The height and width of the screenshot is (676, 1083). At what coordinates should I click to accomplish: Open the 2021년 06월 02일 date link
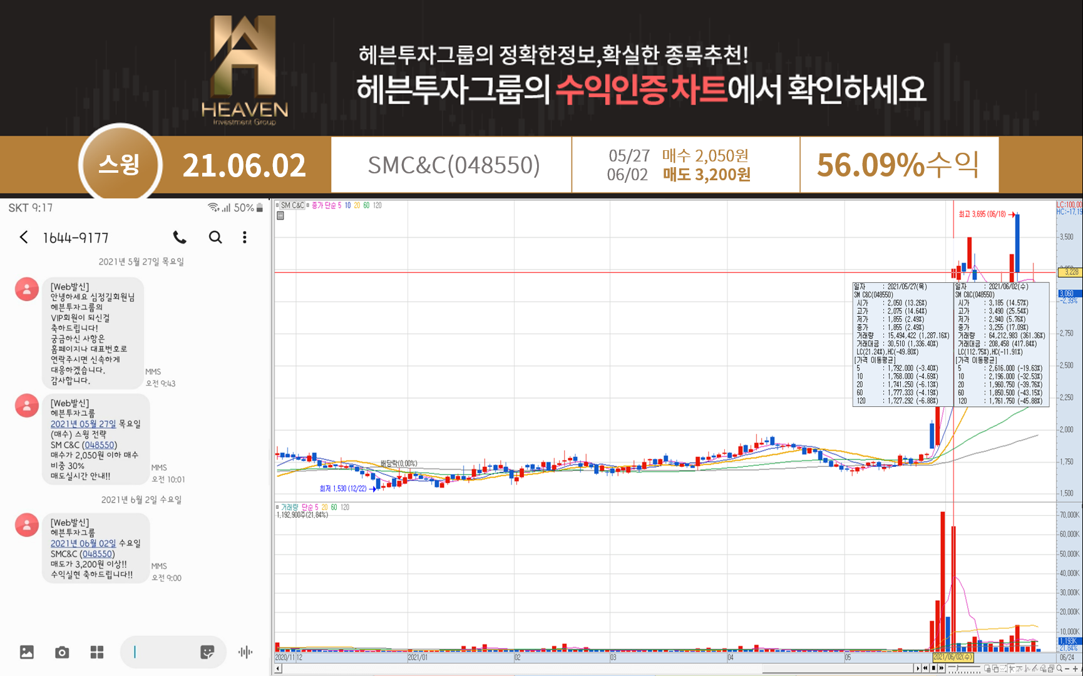tap(83, 543)
